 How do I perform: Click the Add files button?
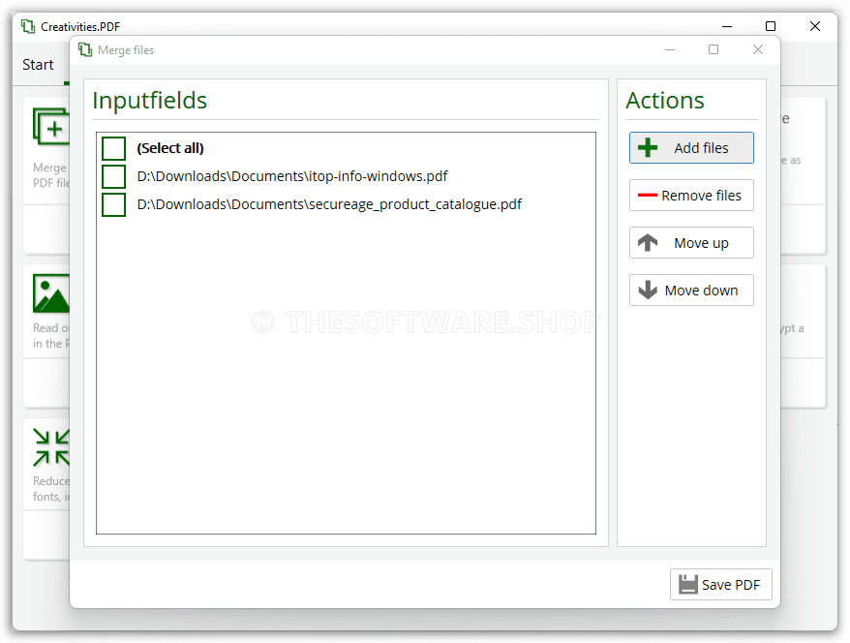[691, 147]
